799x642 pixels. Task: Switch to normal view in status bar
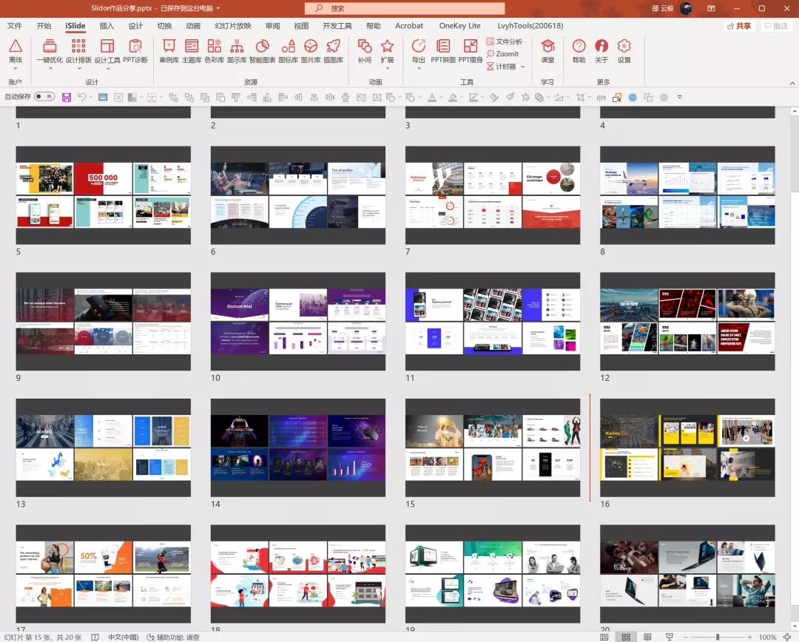point(604,637)
